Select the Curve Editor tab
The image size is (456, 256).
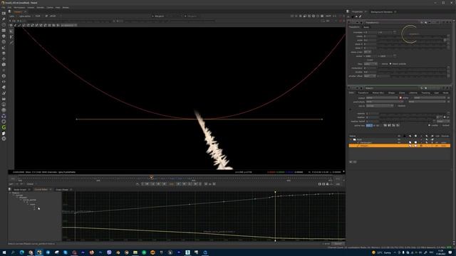[41, 190]
